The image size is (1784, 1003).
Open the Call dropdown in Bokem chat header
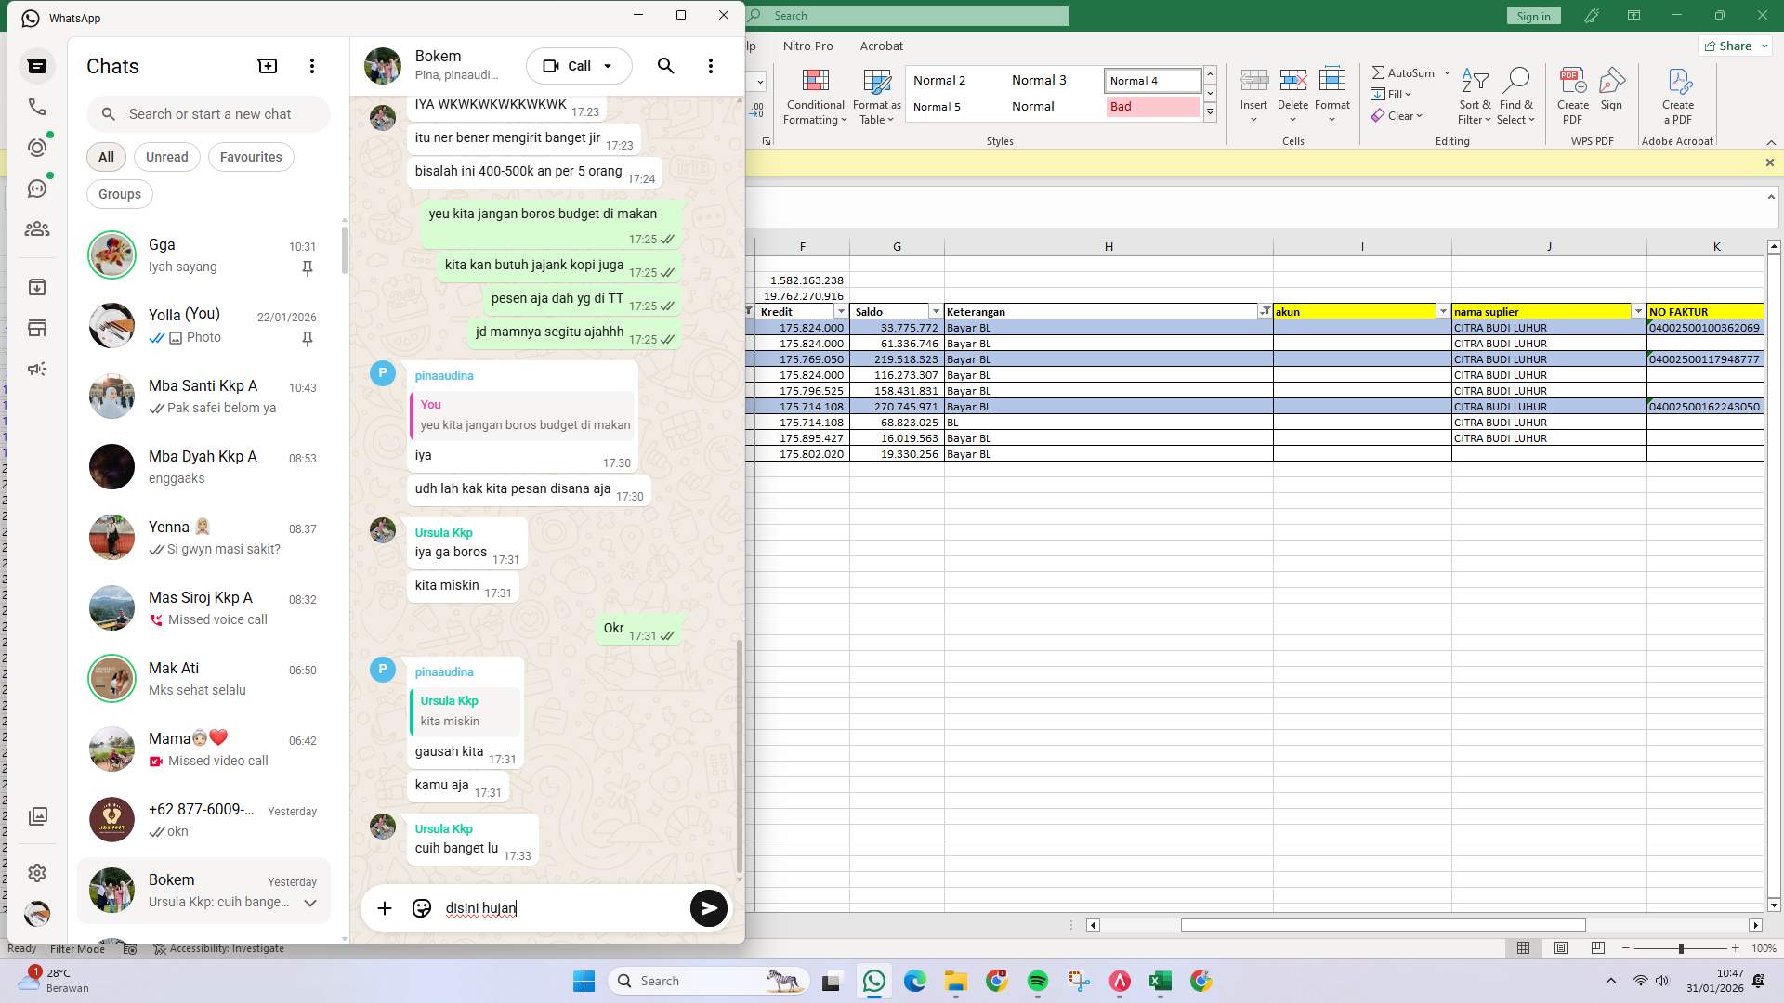609,65
